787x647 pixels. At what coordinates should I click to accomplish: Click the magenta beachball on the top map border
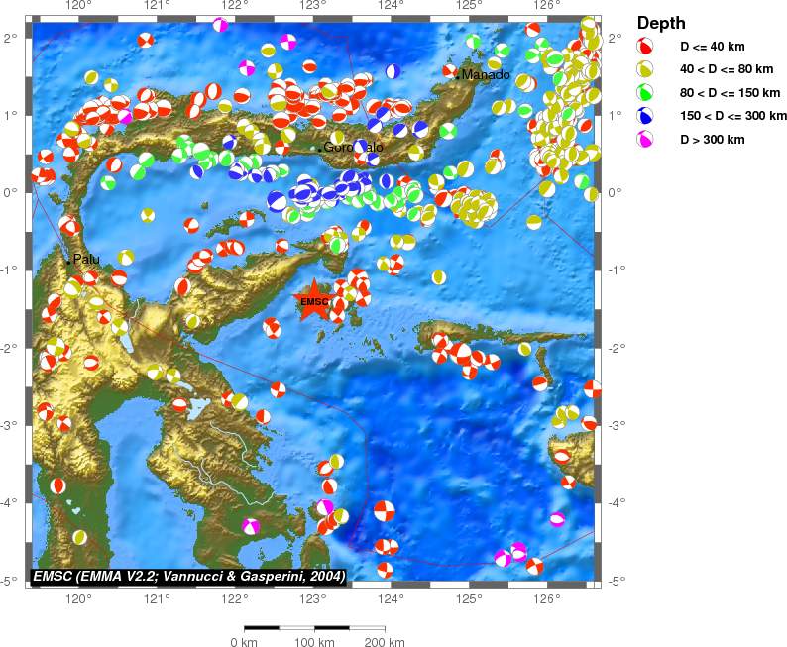click(220, 25)
